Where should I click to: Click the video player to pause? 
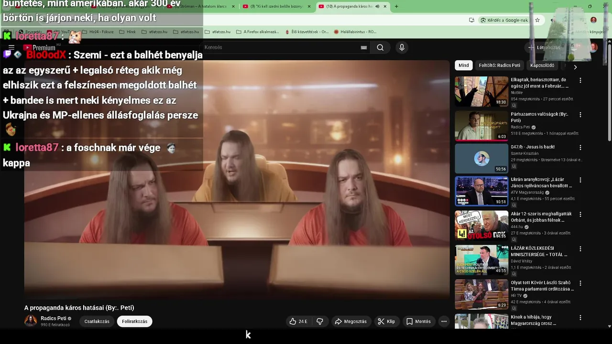coord(237,179)
